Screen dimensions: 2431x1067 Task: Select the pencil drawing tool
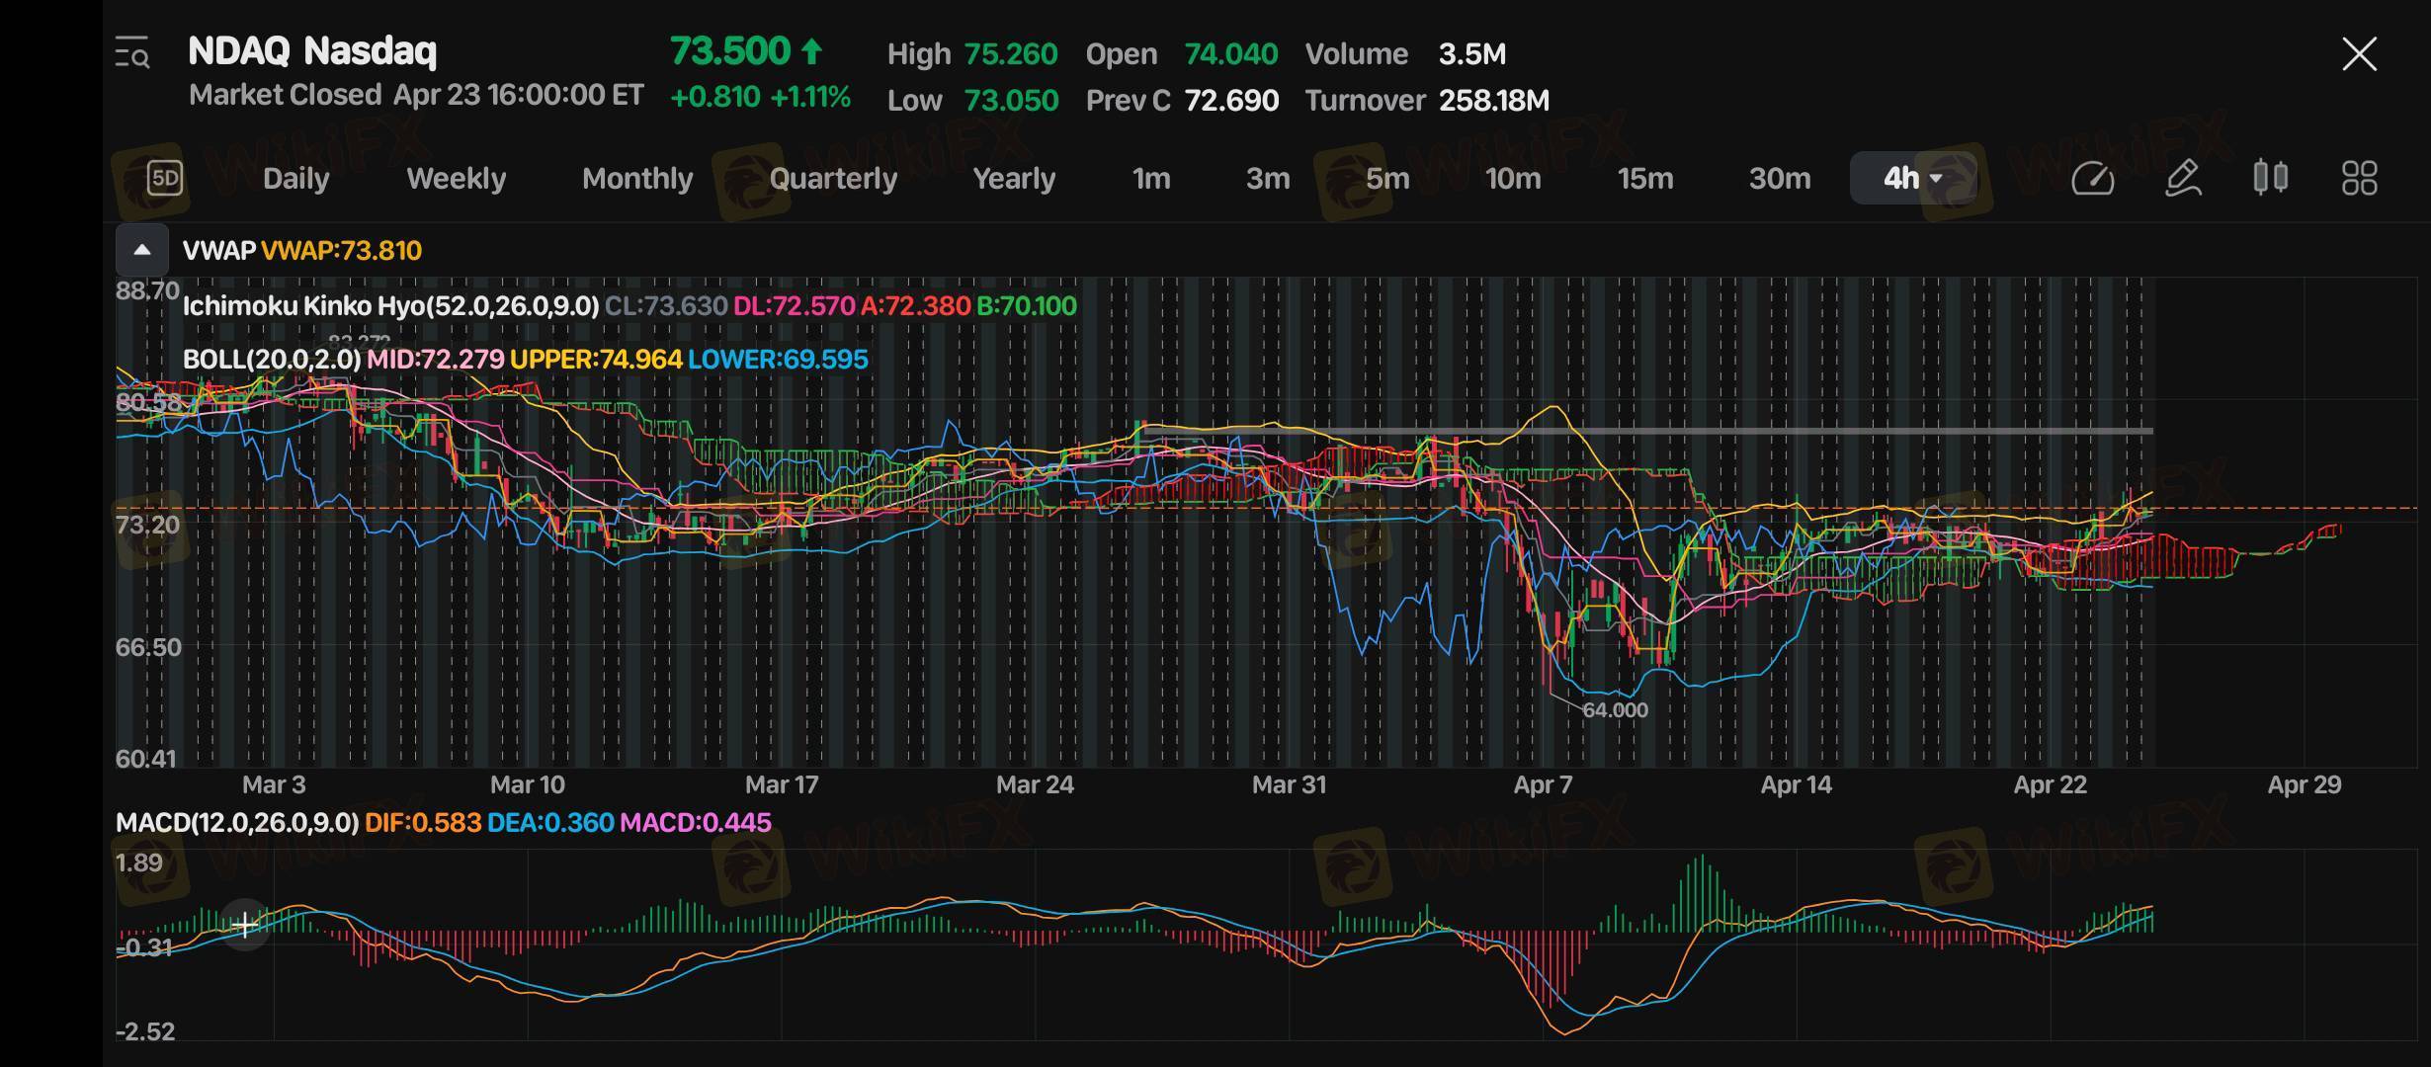coord(2182,179)
